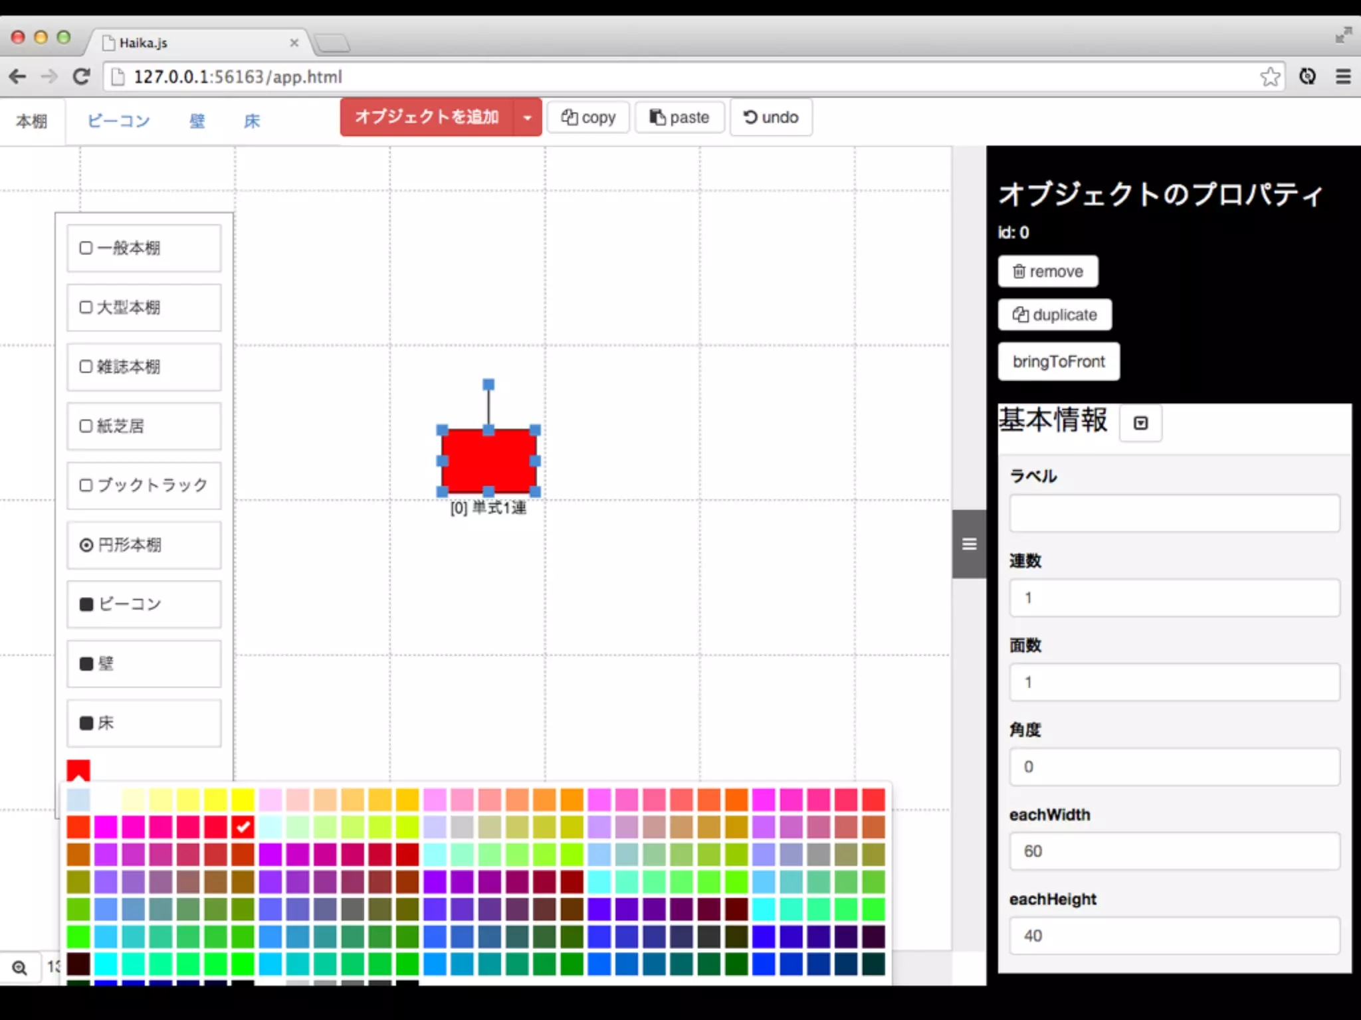Viewport: 1361px width, 1020px height.
Task: Switch to the 壁 tab
Action: [x=197, y=121]
